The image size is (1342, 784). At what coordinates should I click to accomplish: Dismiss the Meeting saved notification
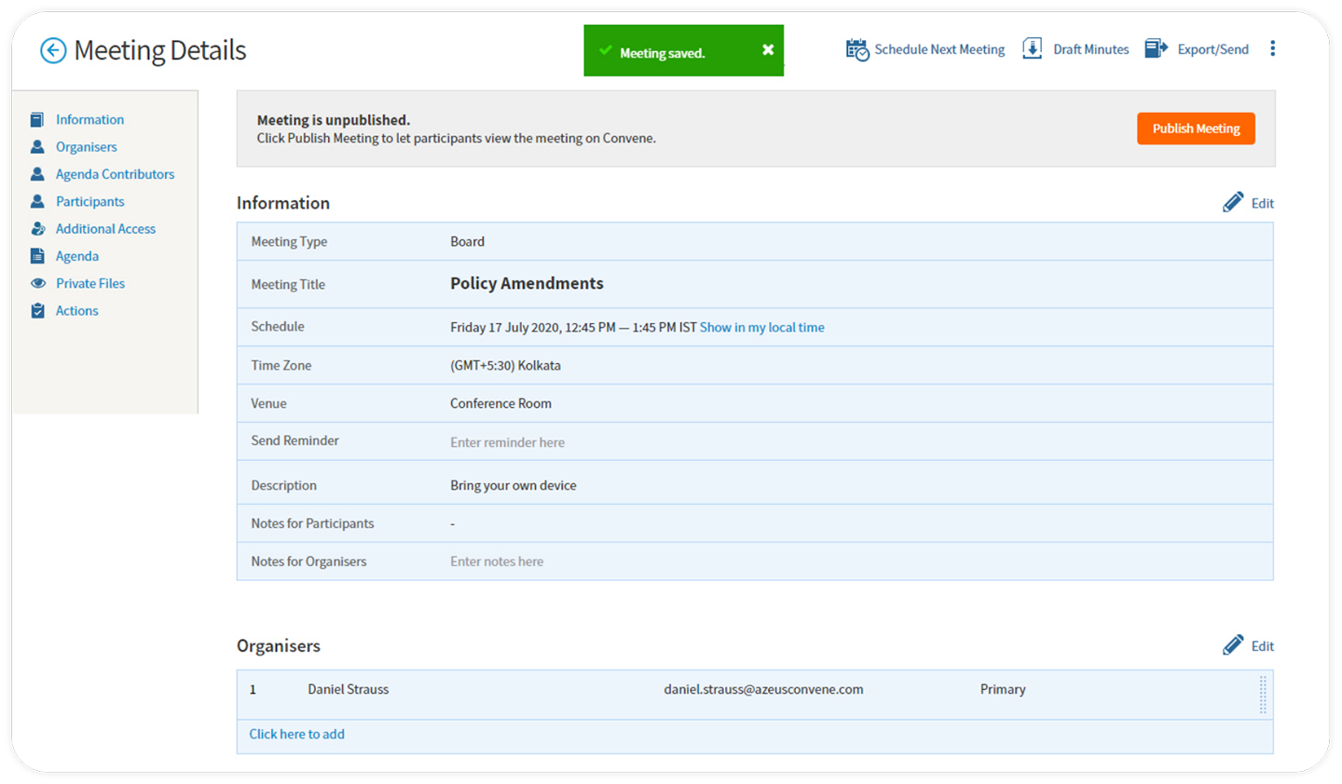768,50
